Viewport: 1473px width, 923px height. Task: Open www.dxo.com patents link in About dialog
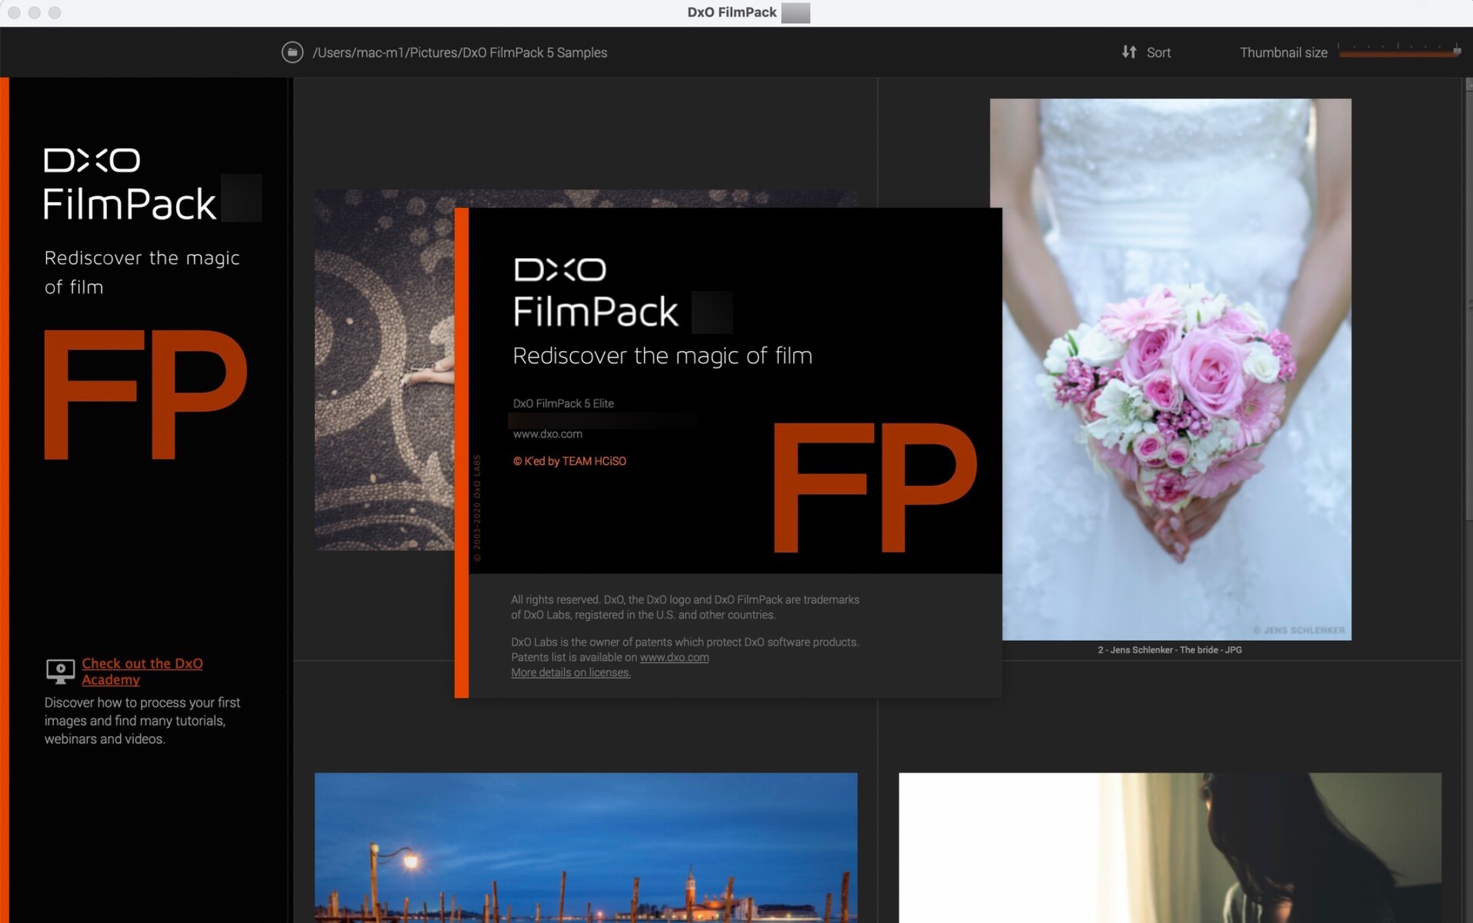click(674, 657)
